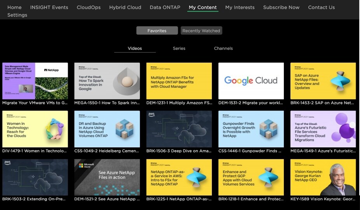Open Settings from the navigation
The width and height of the screenshot is (360, 210).
(17, 15)
